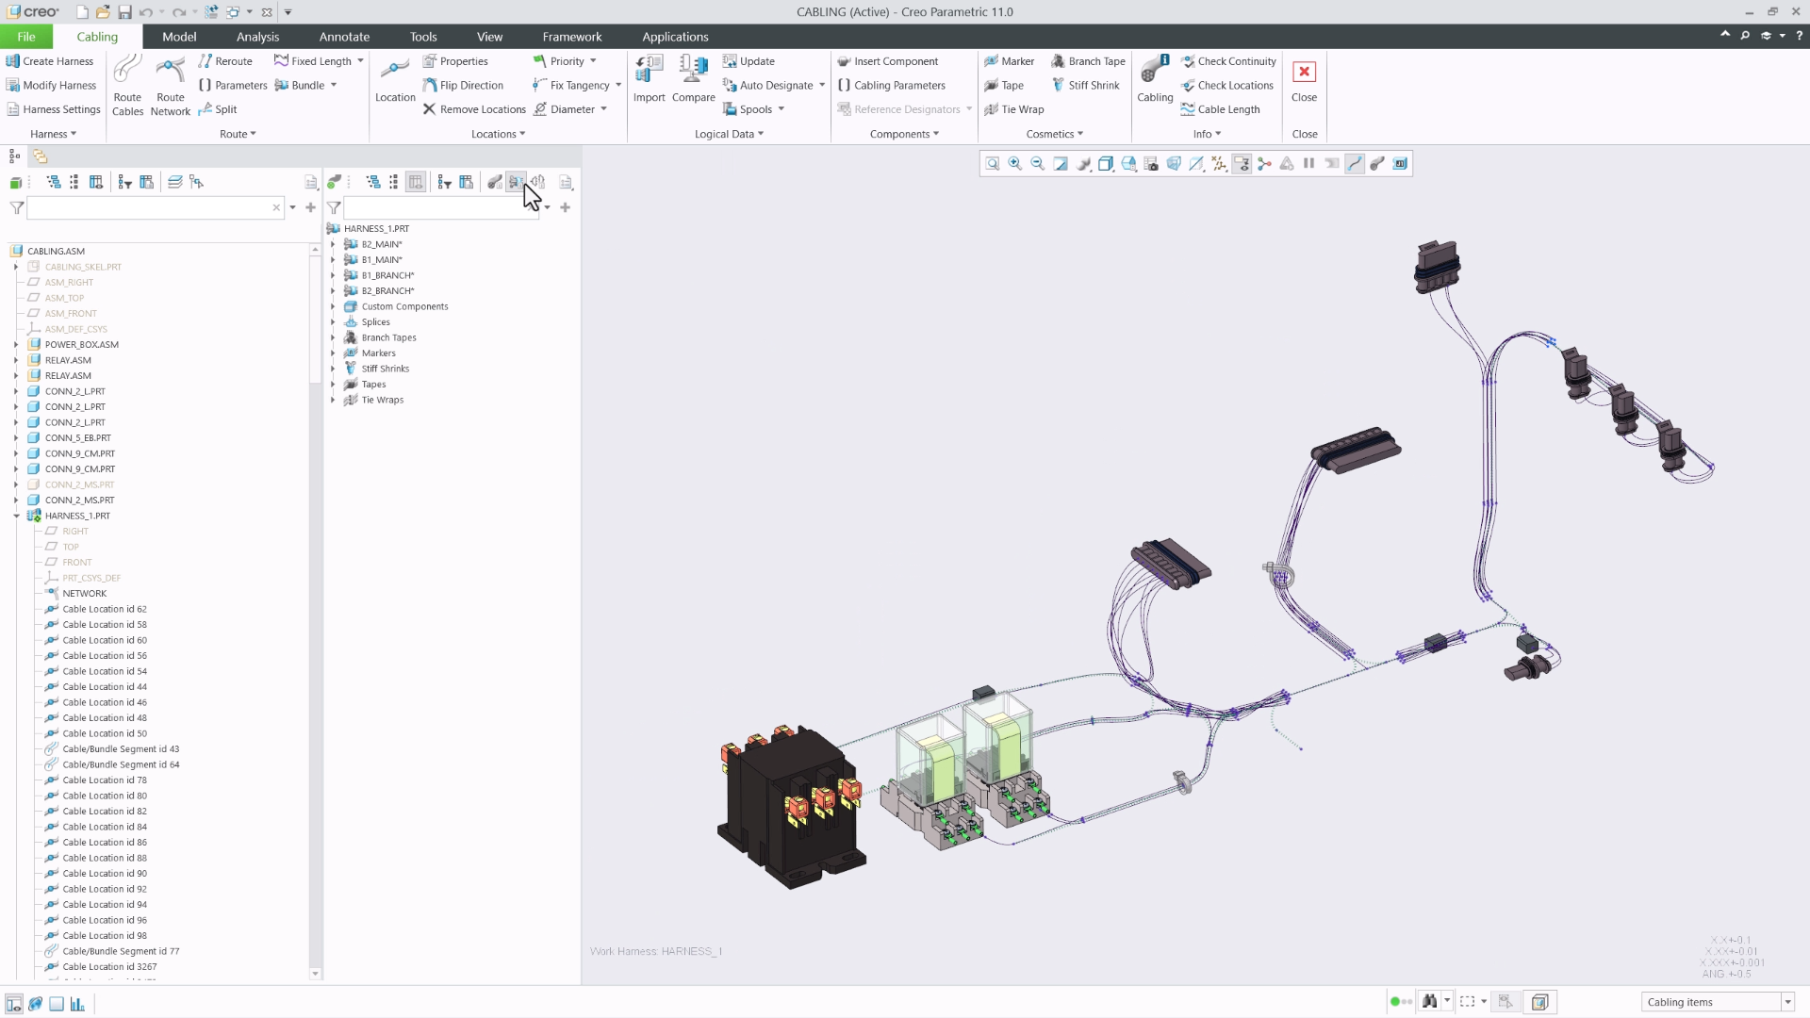Switch to the Model ribbon tab
The width and height of the screenshot is (1810, 1018).
[x=179, y=37]
